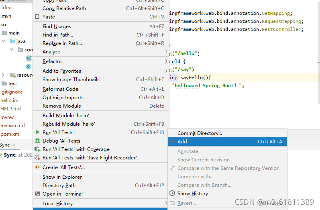Click the "helloword Spring Boot!" string
Screen dimensions: 320x210
(x=207, y=86)
